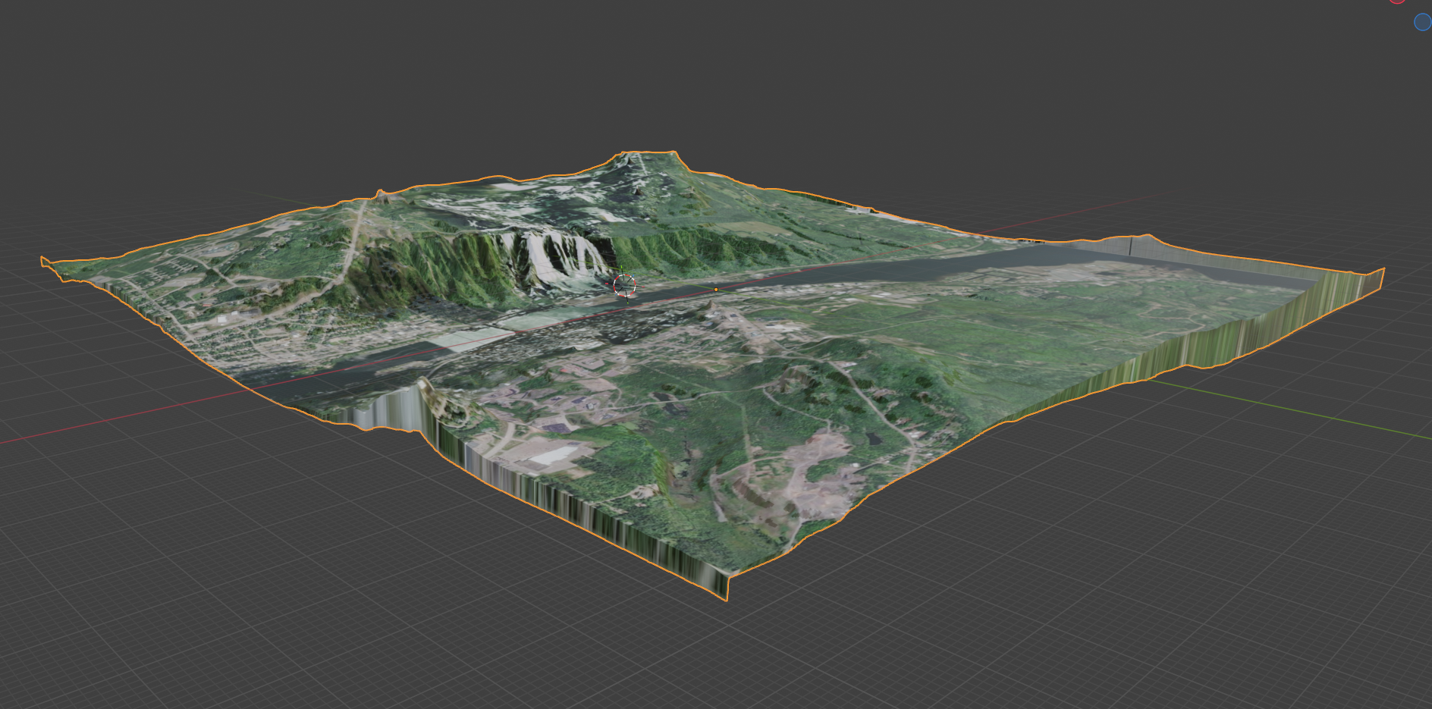Click the white rectangular rooftop near the front edge

tap(555, 456)
